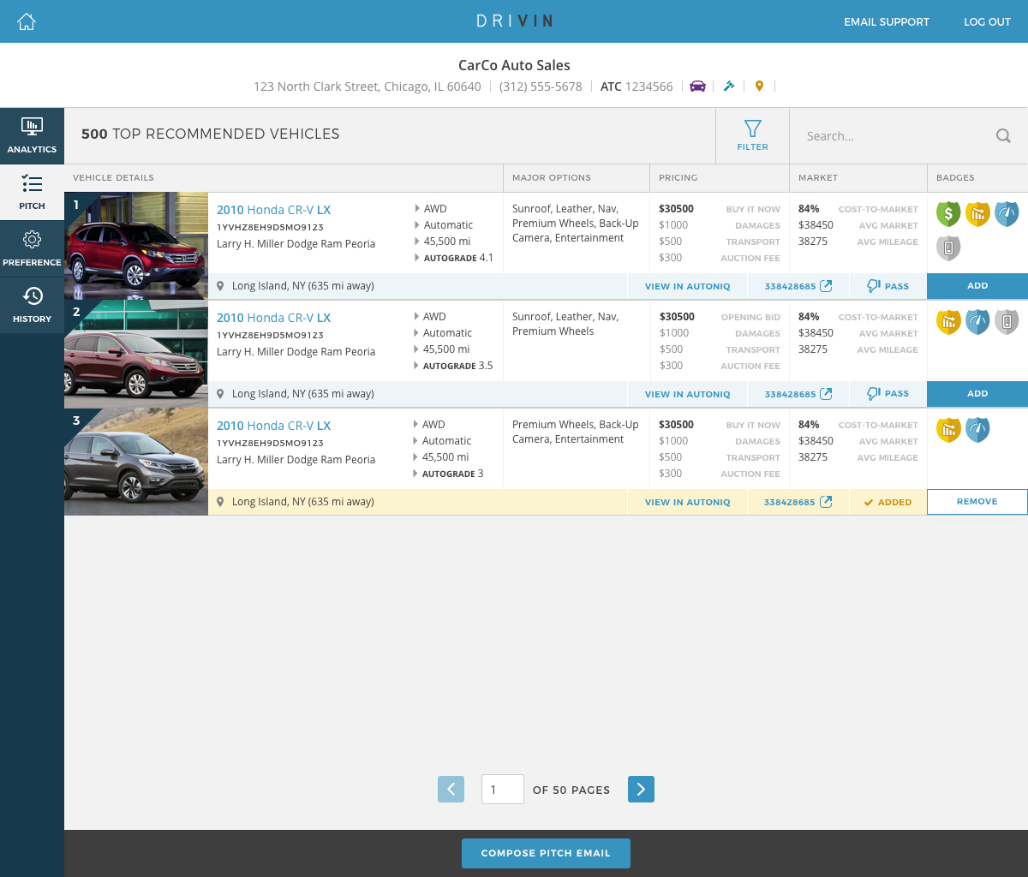Pass on vehicle 1

(888, 286)
